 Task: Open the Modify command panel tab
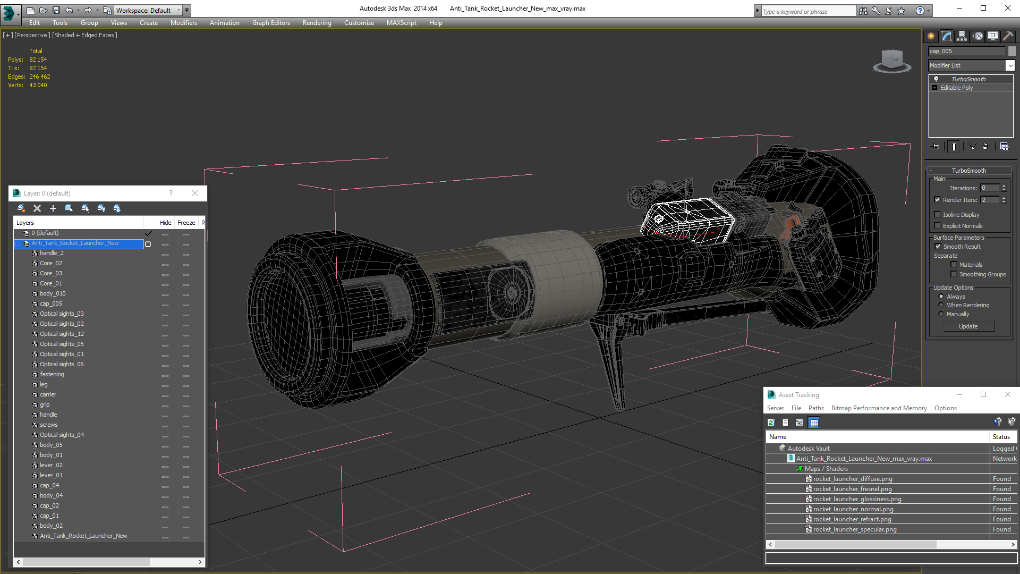click(947, 36)
